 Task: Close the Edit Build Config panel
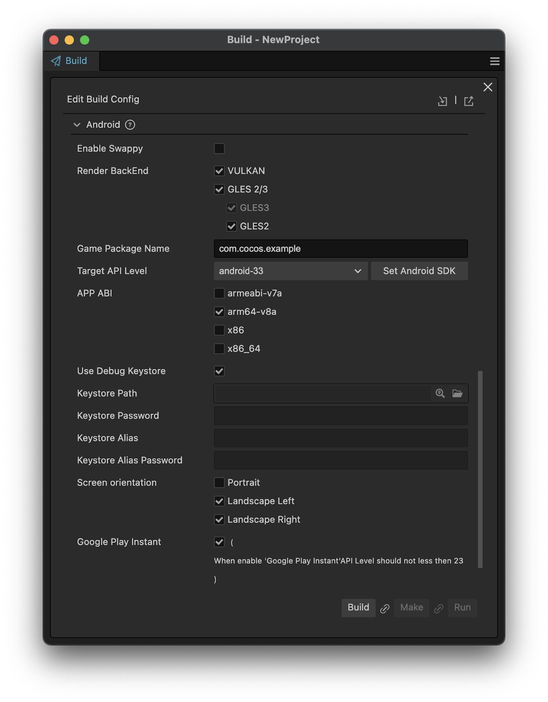click(x=488, y=87)
